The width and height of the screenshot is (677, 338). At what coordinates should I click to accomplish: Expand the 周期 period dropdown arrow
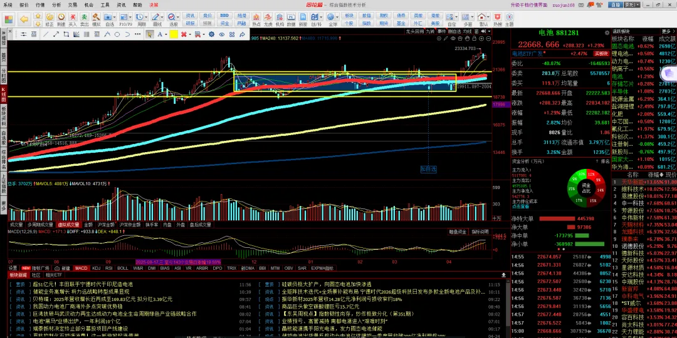point(146,16)
